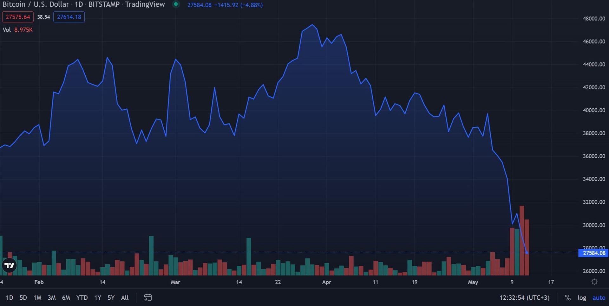Toggle auto scale mode
Screen dimensions: 609x306
(x=599, y=298)
